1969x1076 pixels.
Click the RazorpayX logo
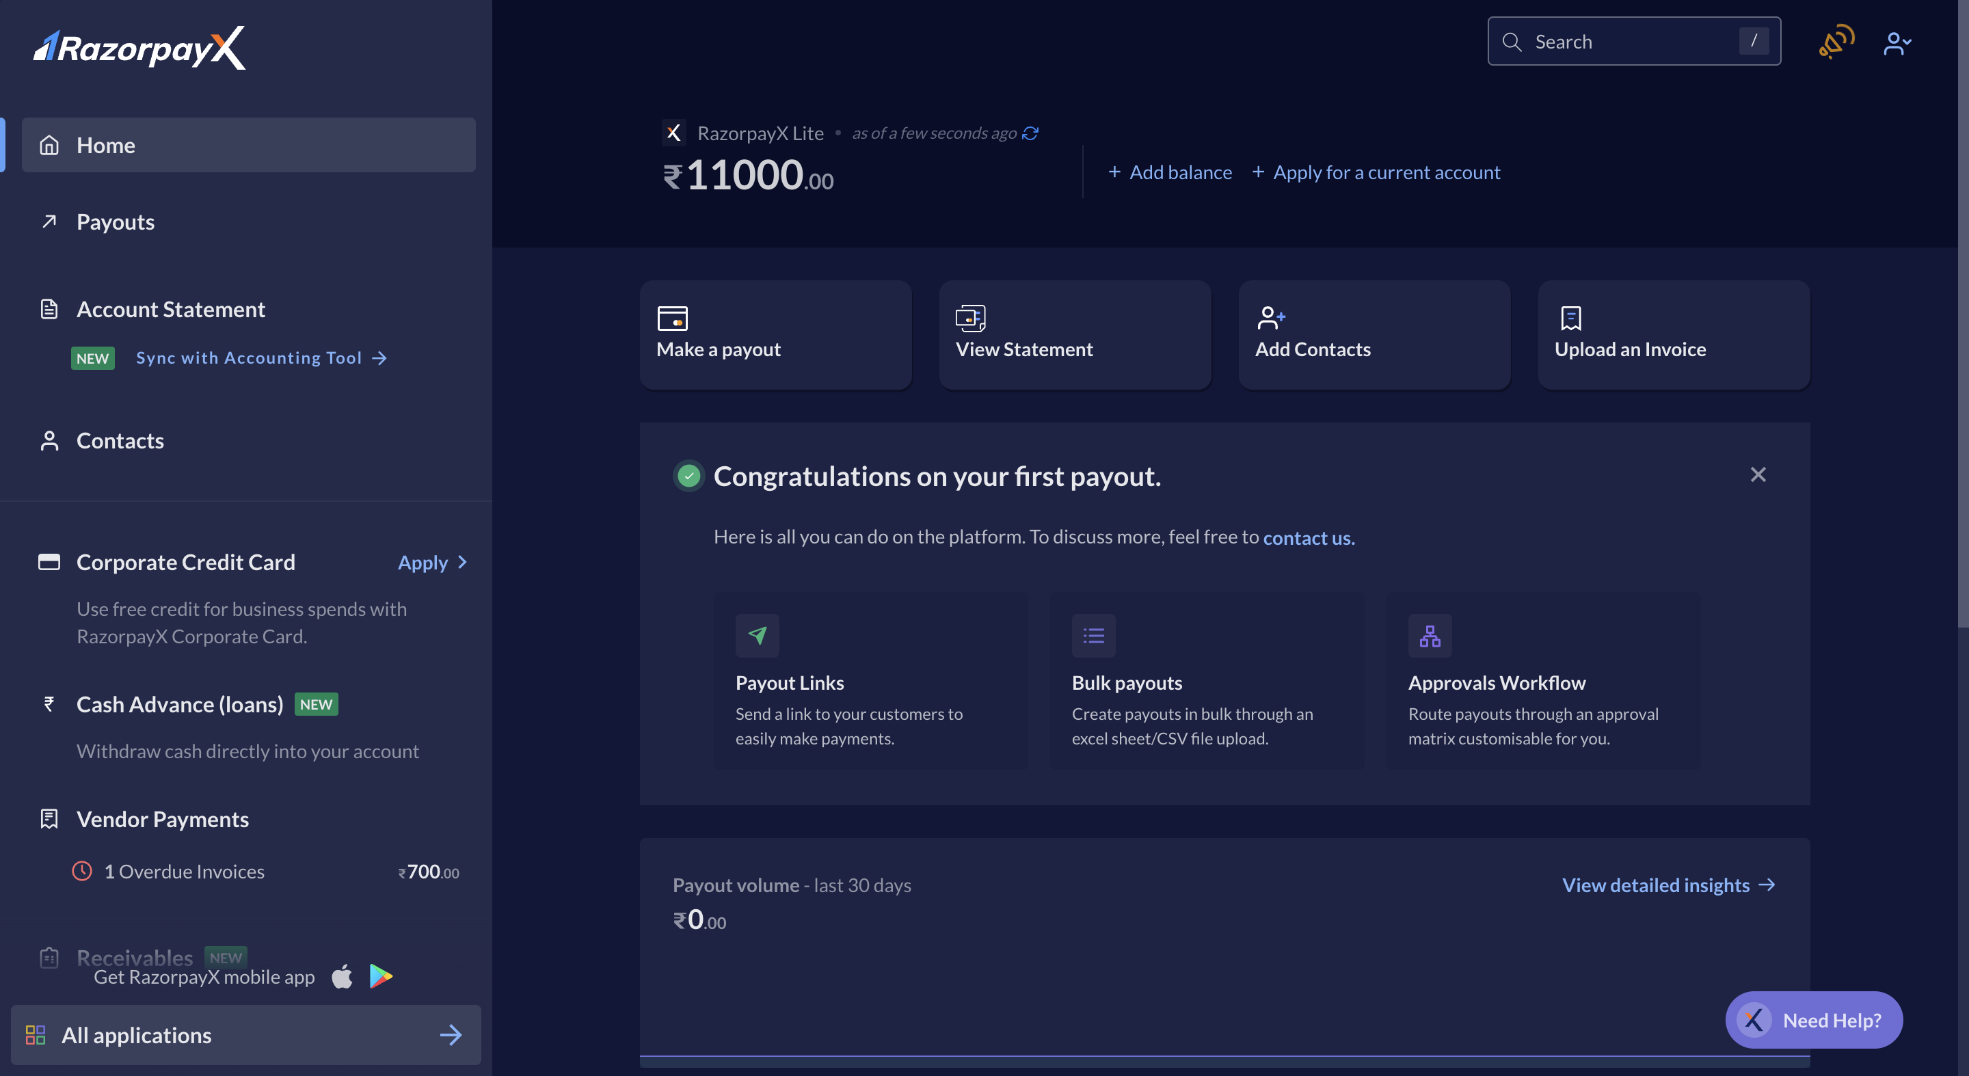pos(139,47)
